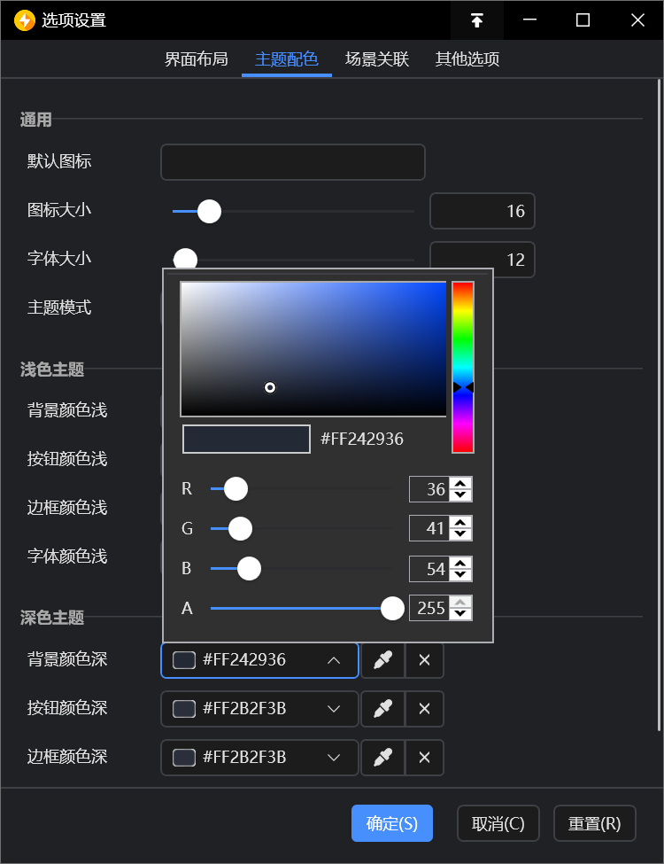Clear the 按钮颜色深 color value

click(x=424, y=709)
